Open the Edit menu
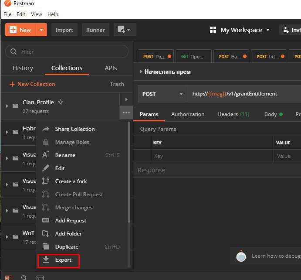The height and width of the screenshot is (280, 301). (21, 14)
